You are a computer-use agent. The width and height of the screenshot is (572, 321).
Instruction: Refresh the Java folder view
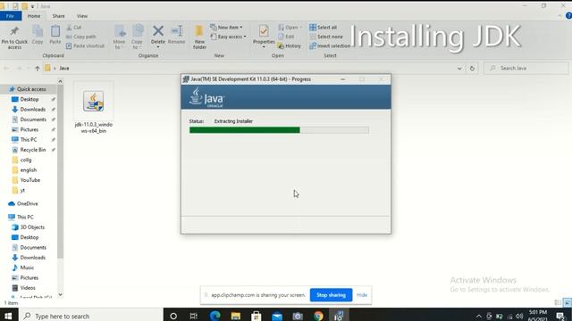tap(472, 68)
